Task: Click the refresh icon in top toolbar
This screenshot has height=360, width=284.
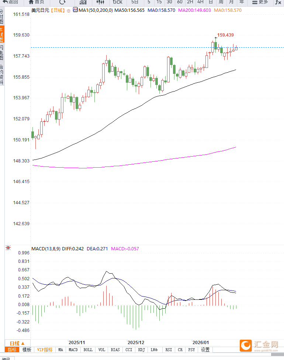Action: (63, 2)
